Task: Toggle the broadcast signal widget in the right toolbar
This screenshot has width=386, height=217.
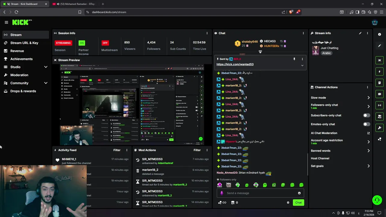Action: click(x=379, y=105)
